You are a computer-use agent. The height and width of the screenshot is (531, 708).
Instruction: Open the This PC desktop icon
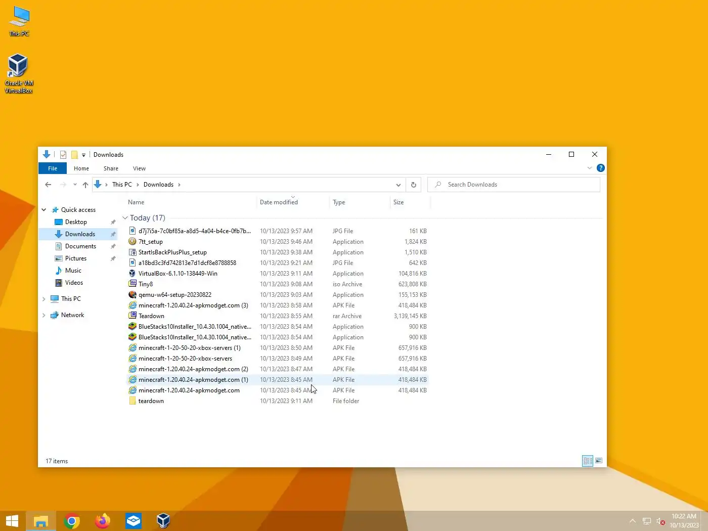[19, 21]
